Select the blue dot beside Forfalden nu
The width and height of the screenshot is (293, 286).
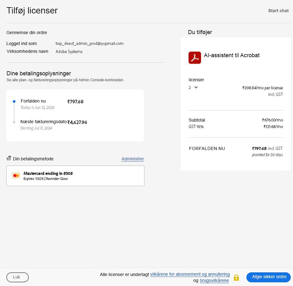click(14, 101)
